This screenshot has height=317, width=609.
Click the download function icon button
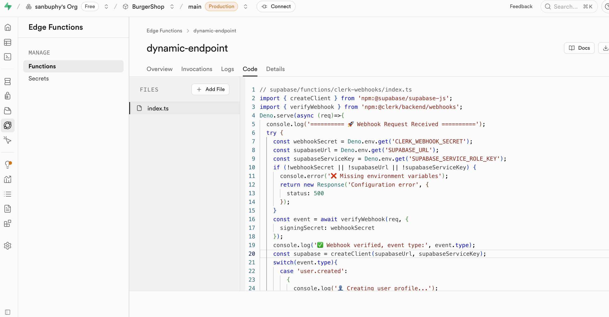pyautogui.click(x=605, y=48)
